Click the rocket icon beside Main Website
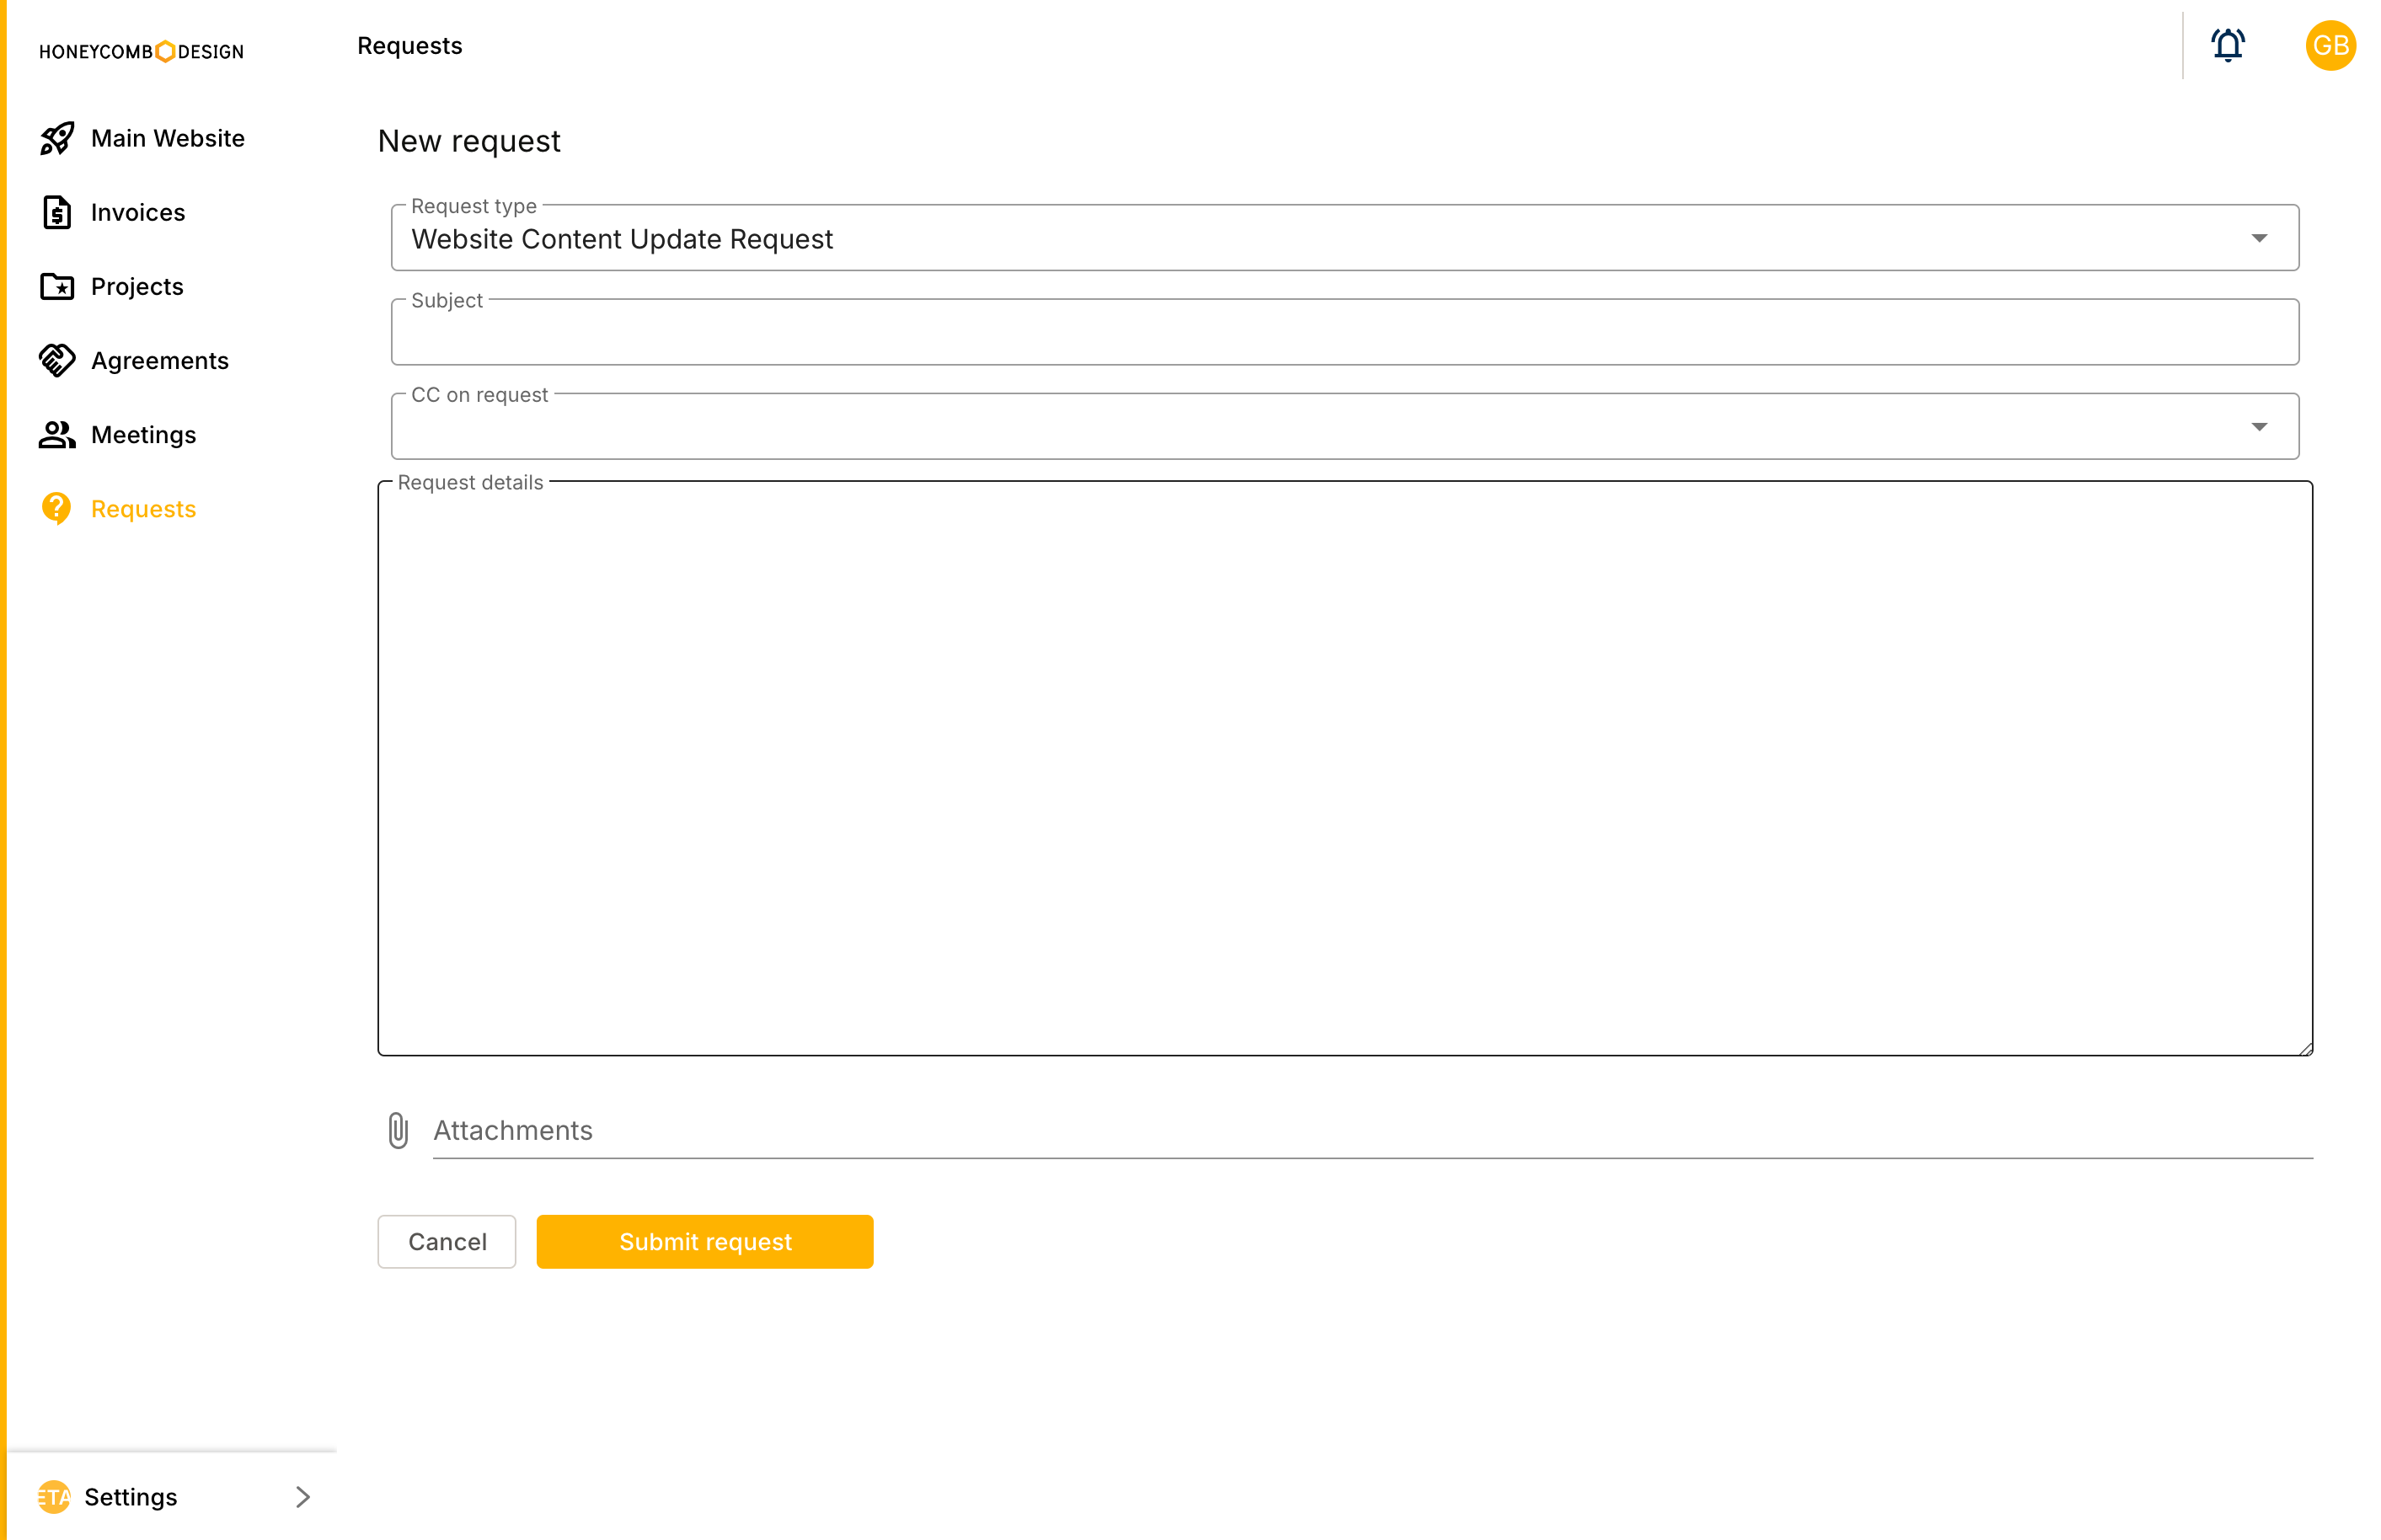Screen dimensions: 2381x1540 (57, 138)
